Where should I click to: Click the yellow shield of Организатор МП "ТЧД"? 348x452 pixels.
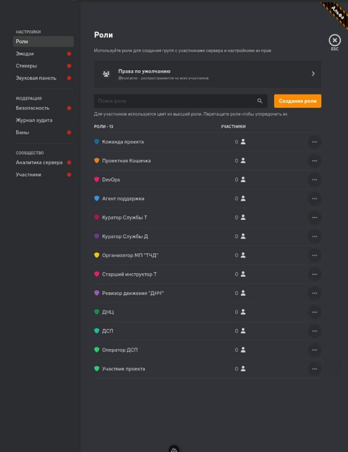point(97,255)
